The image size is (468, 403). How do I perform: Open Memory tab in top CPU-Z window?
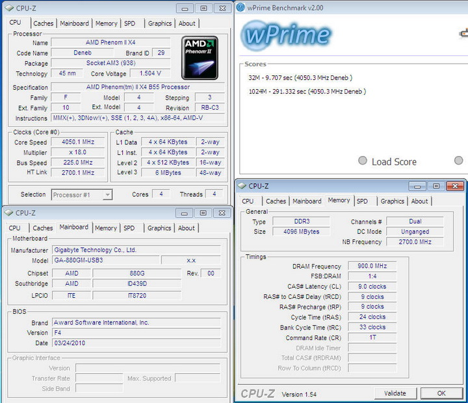[x=106, y=23]
